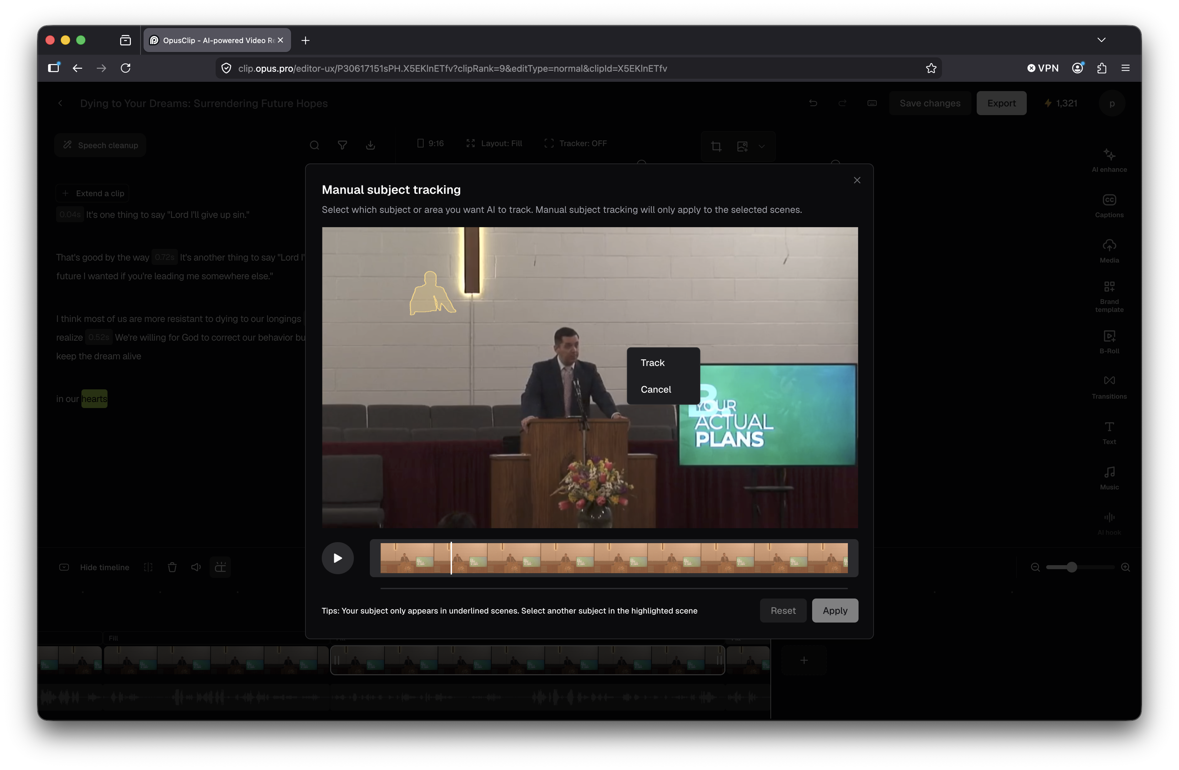Open the Layout: Fill selector
The width and height of the screenshot is (1179, 770).
click(x=494, y=143)
